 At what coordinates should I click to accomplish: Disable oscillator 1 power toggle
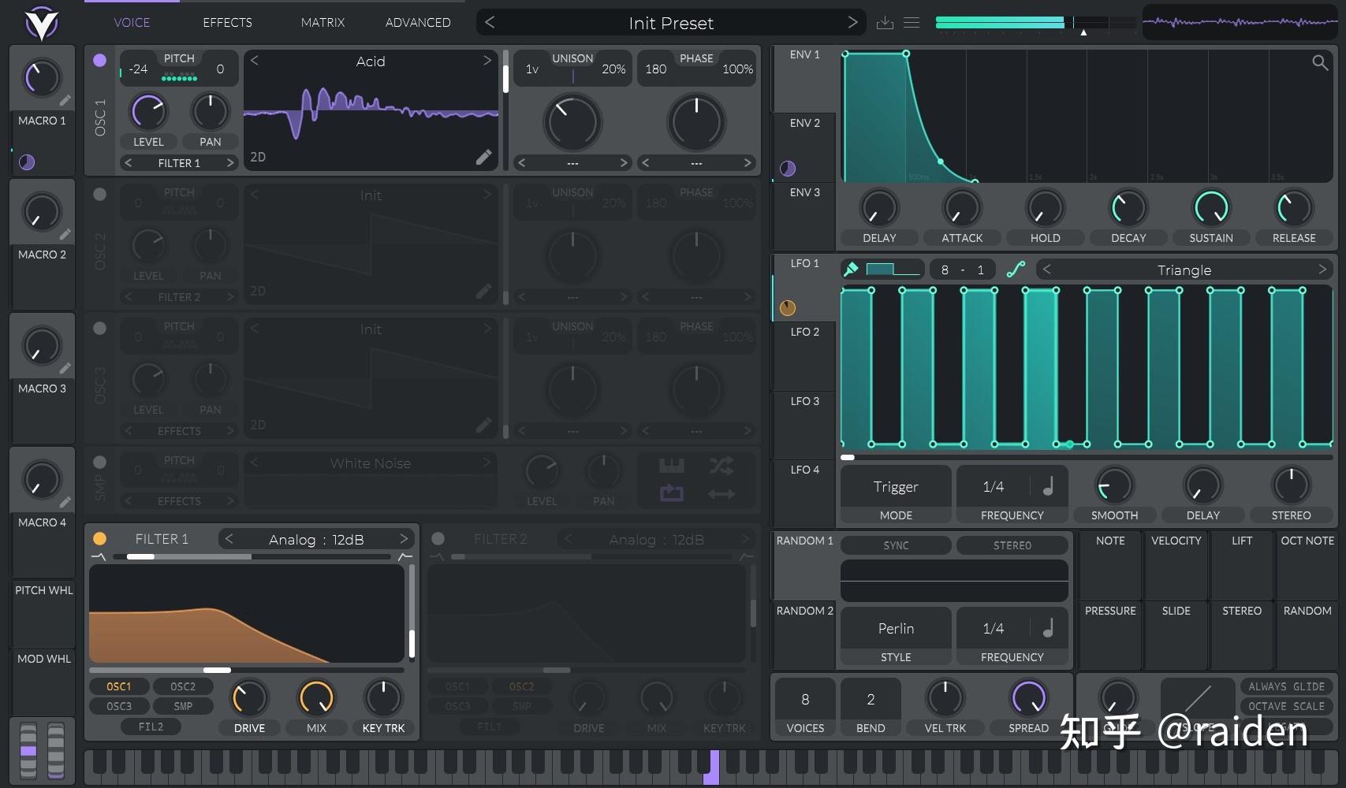tap(99, 60)
